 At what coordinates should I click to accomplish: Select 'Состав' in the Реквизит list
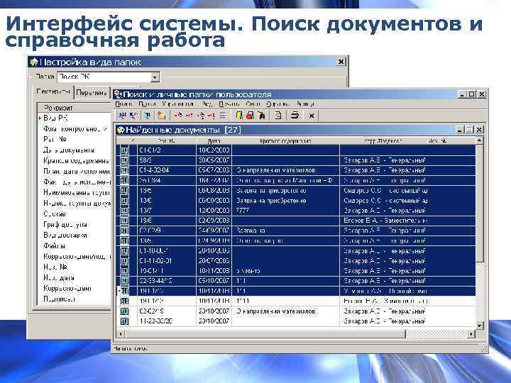pyautogui.click(x=55, y=214)
